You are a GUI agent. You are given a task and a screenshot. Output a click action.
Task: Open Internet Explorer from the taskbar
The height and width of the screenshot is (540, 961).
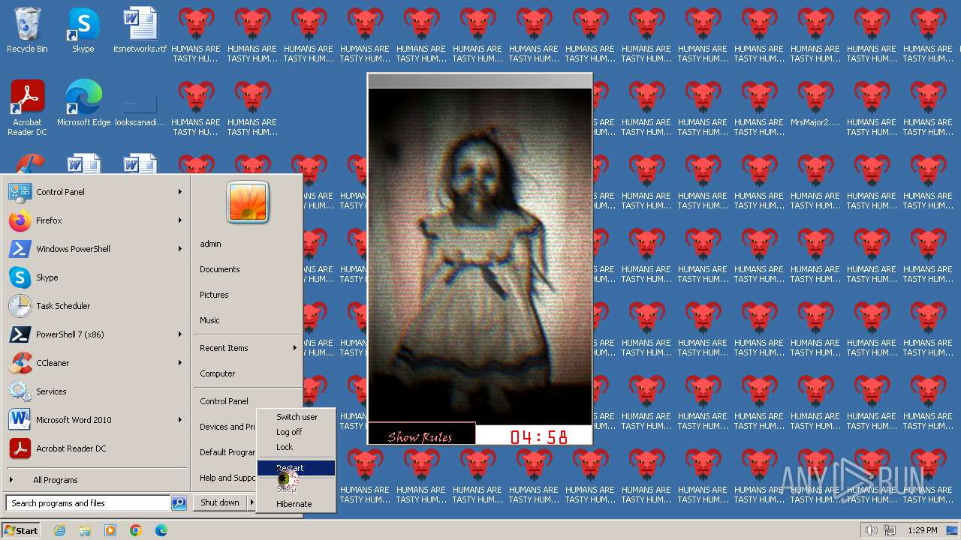59,530
